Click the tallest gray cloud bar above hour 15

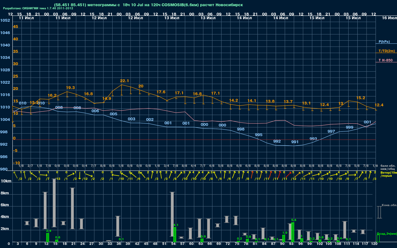click(x=54, y=203)
